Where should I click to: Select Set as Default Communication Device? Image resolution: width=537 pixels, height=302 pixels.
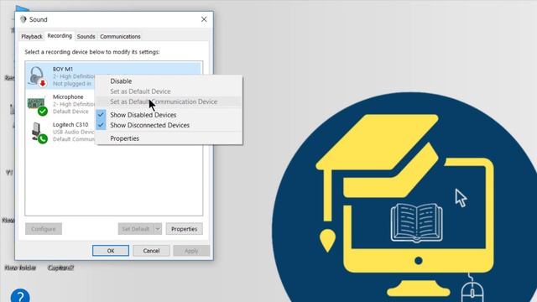pyautogui.click(x=164, y=102)
